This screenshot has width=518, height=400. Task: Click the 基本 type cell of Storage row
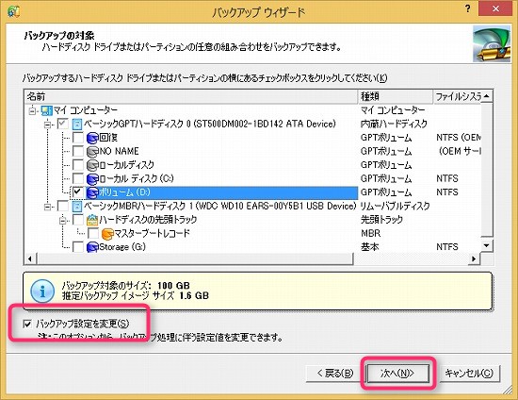[370, 247]
